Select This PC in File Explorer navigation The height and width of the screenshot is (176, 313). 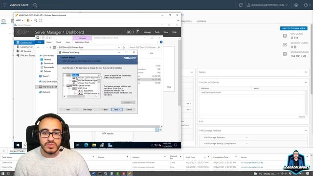click(x=44, y=76)
